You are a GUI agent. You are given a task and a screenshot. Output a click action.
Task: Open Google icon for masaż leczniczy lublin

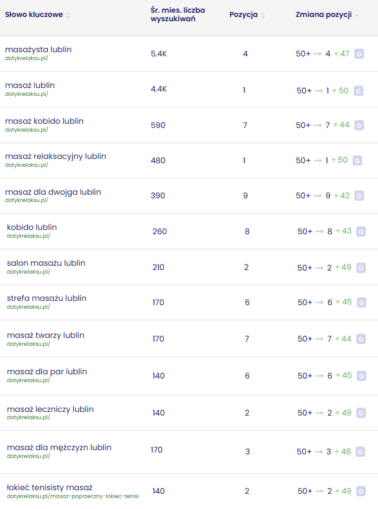(361, 413)
